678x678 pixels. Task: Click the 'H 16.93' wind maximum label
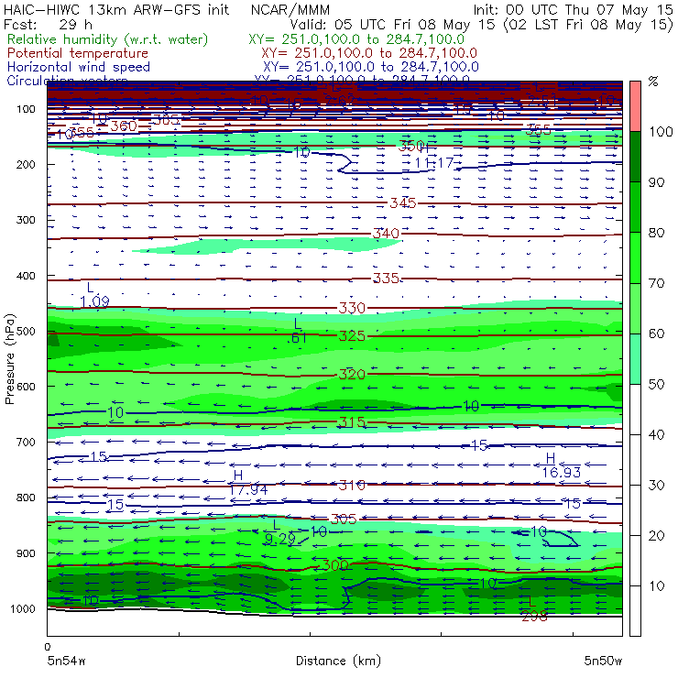point(562,465)
